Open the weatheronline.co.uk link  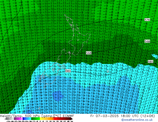pyautogui.click(x=137, y=120)
